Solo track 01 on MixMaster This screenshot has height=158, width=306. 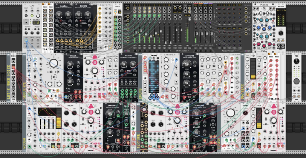click(135, 48)
